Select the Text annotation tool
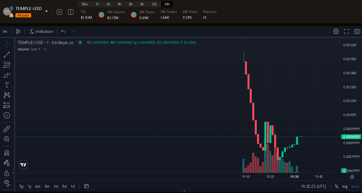 click(7, 85)
